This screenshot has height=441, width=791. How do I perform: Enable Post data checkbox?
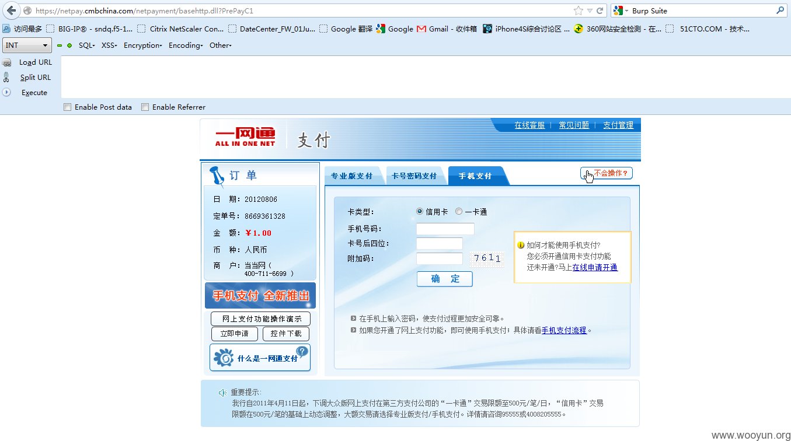point(67,107)
